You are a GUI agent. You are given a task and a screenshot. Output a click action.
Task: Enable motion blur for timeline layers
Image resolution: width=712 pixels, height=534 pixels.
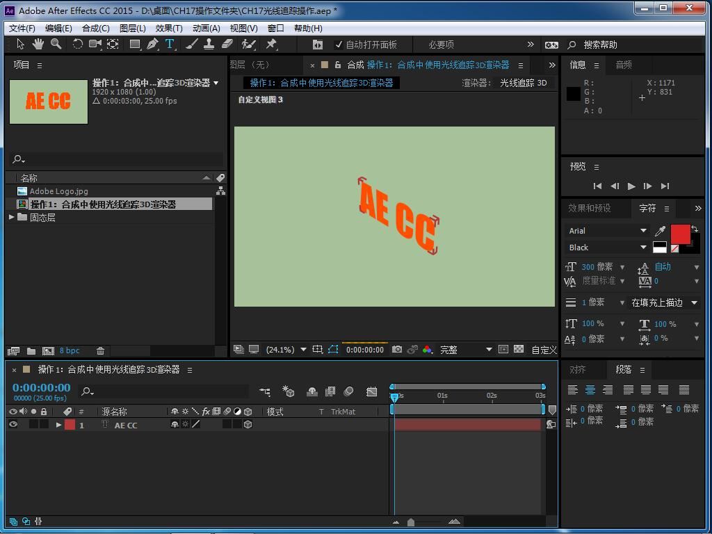[x=349, y=391]
